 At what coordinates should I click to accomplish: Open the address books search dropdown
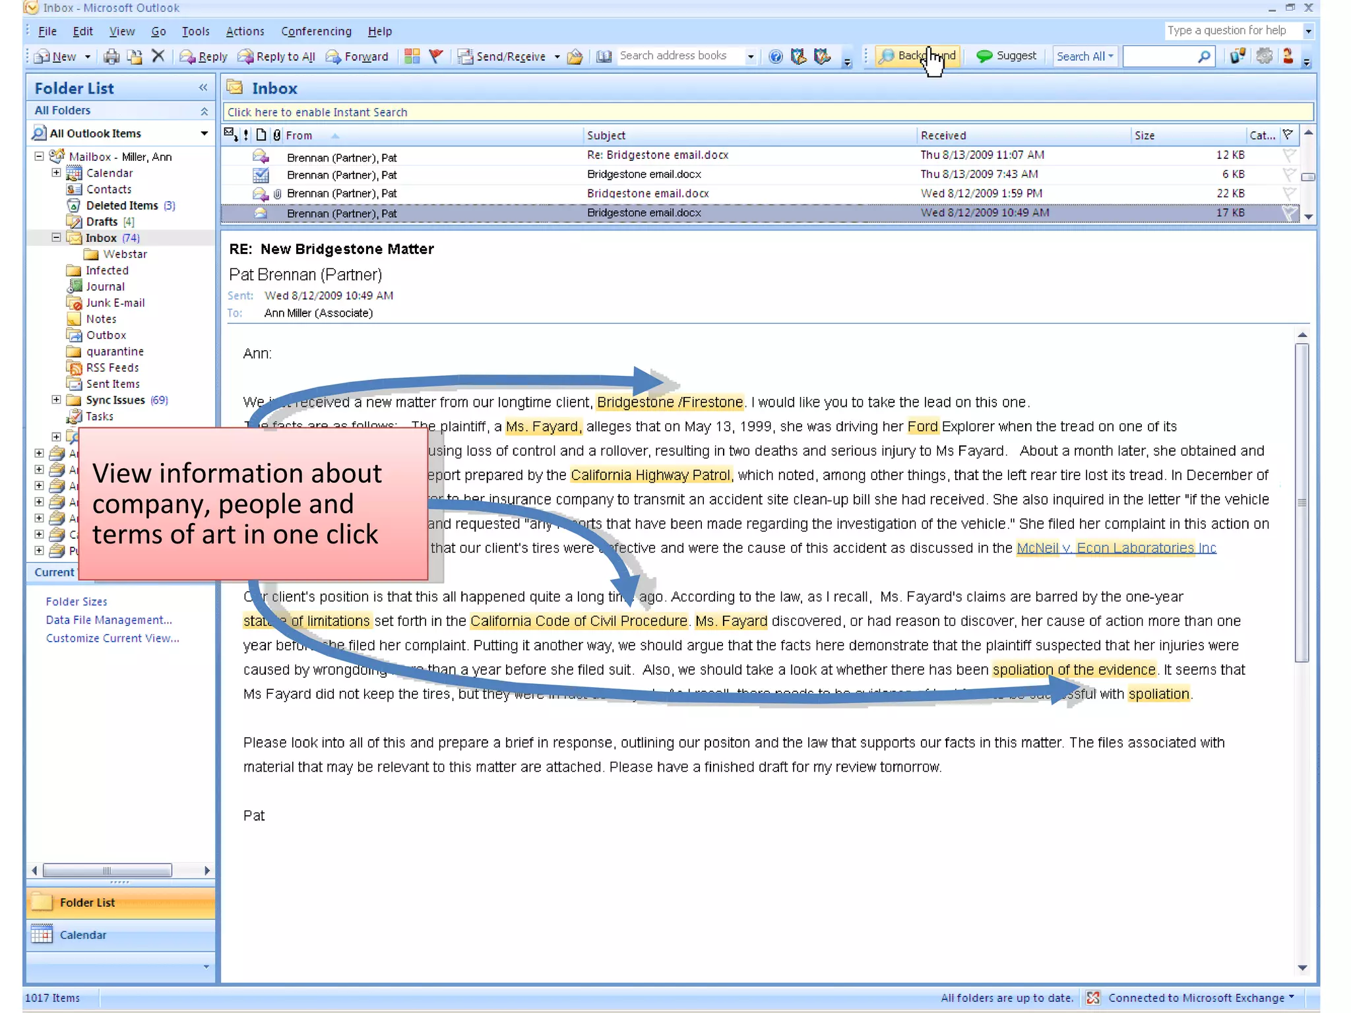[751, 57]
